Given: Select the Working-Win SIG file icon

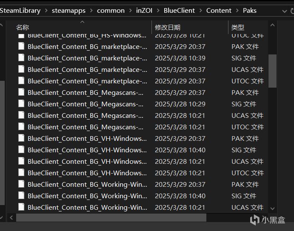Looking at the screenshot, I should click(21, 196).
